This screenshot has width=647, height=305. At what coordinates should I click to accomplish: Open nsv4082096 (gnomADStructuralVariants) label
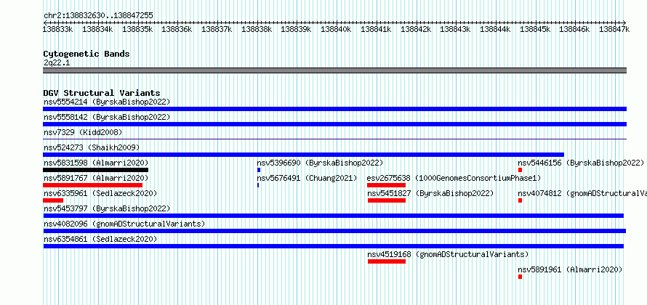tap(124, 224)
